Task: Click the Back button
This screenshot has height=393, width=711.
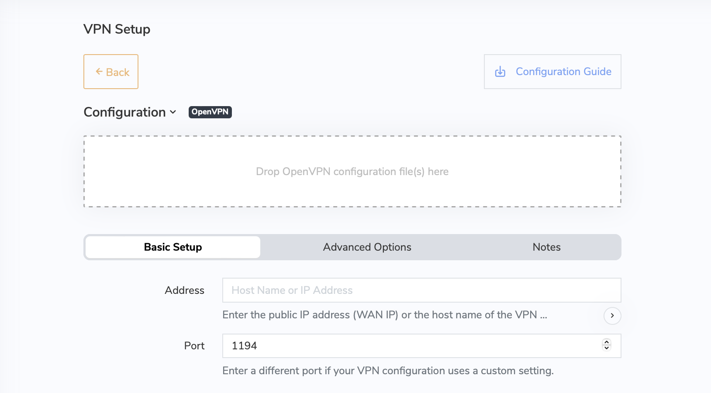Action: [110, 71]
